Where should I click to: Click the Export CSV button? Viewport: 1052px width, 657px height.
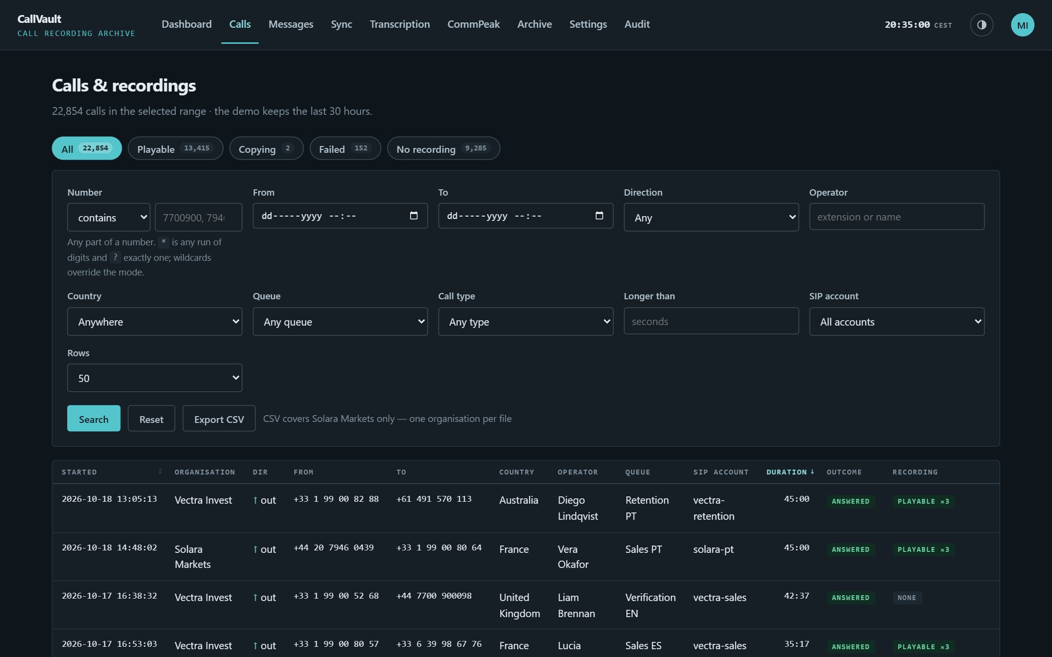coord(219,419)
